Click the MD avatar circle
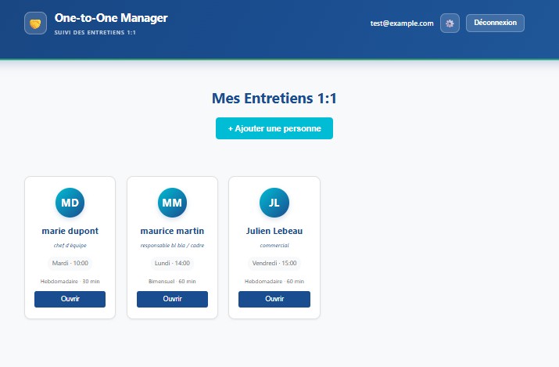The height and width of the screenshot is (367, 559). tap(70, 203)
